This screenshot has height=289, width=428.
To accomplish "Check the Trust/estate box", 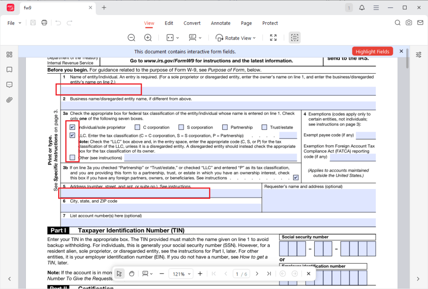I will pos(264,127).
